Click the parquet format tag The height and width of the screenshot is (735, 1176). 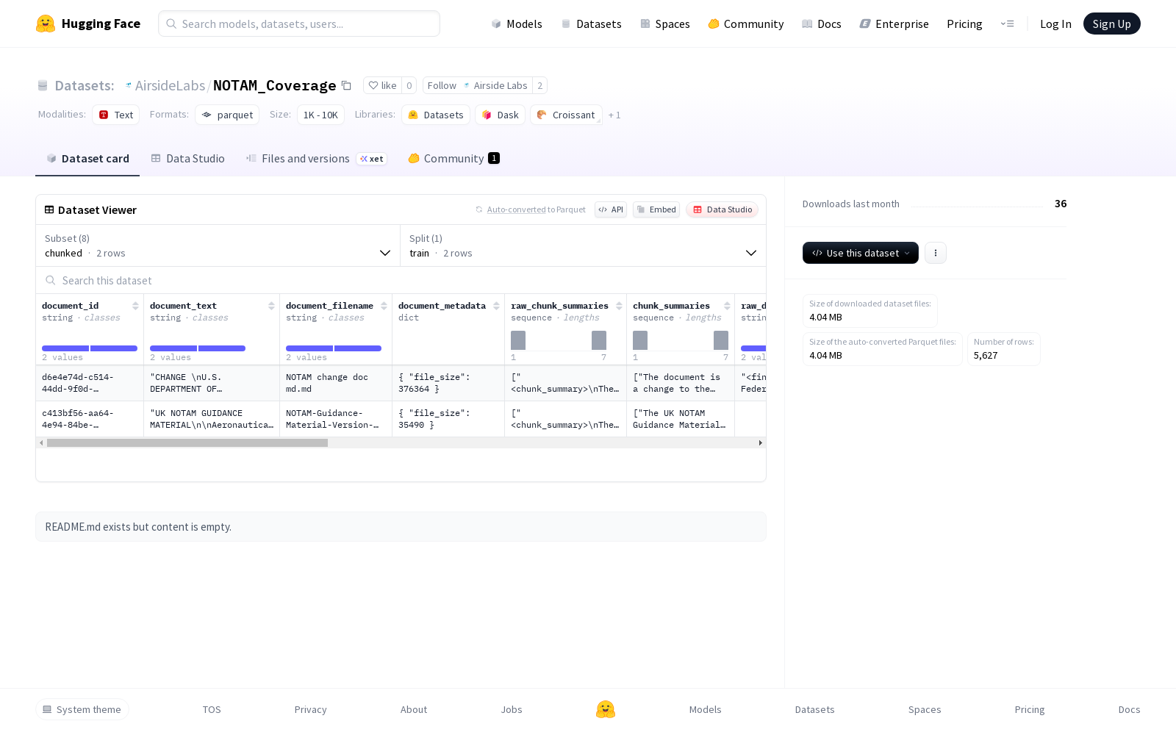coord(227,115)
